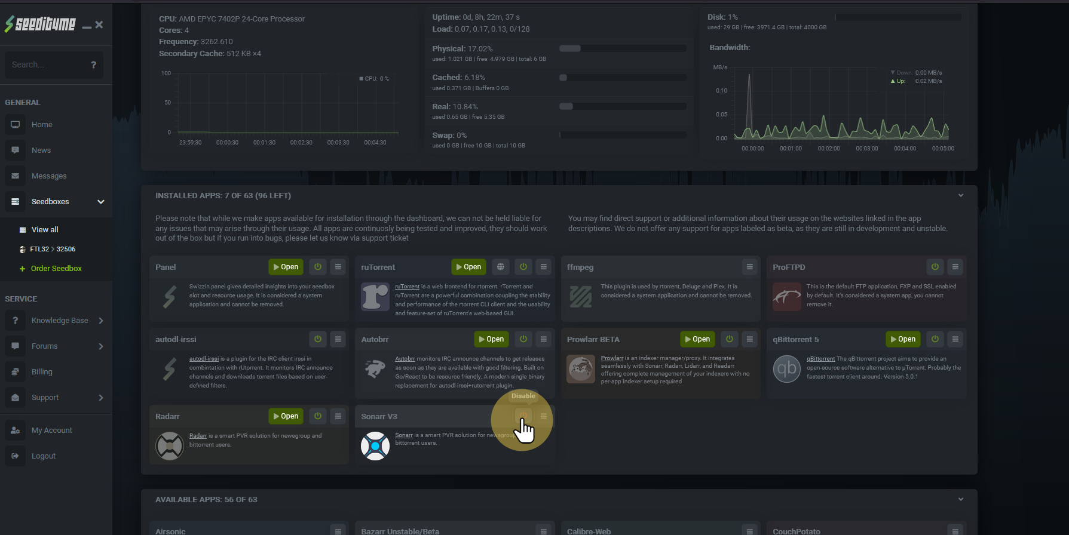
Task: Toggle power for Autobrr
Action: [x=523, y=339]
